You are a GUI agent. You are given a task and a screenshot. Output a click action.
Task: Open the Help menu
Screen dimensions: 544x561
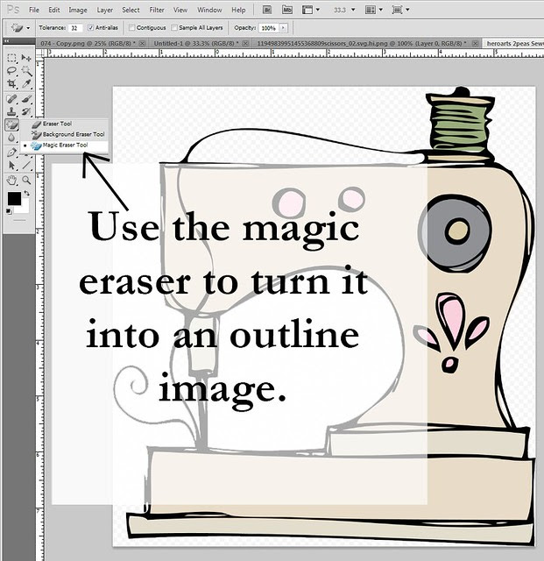[x=238, y=10]
